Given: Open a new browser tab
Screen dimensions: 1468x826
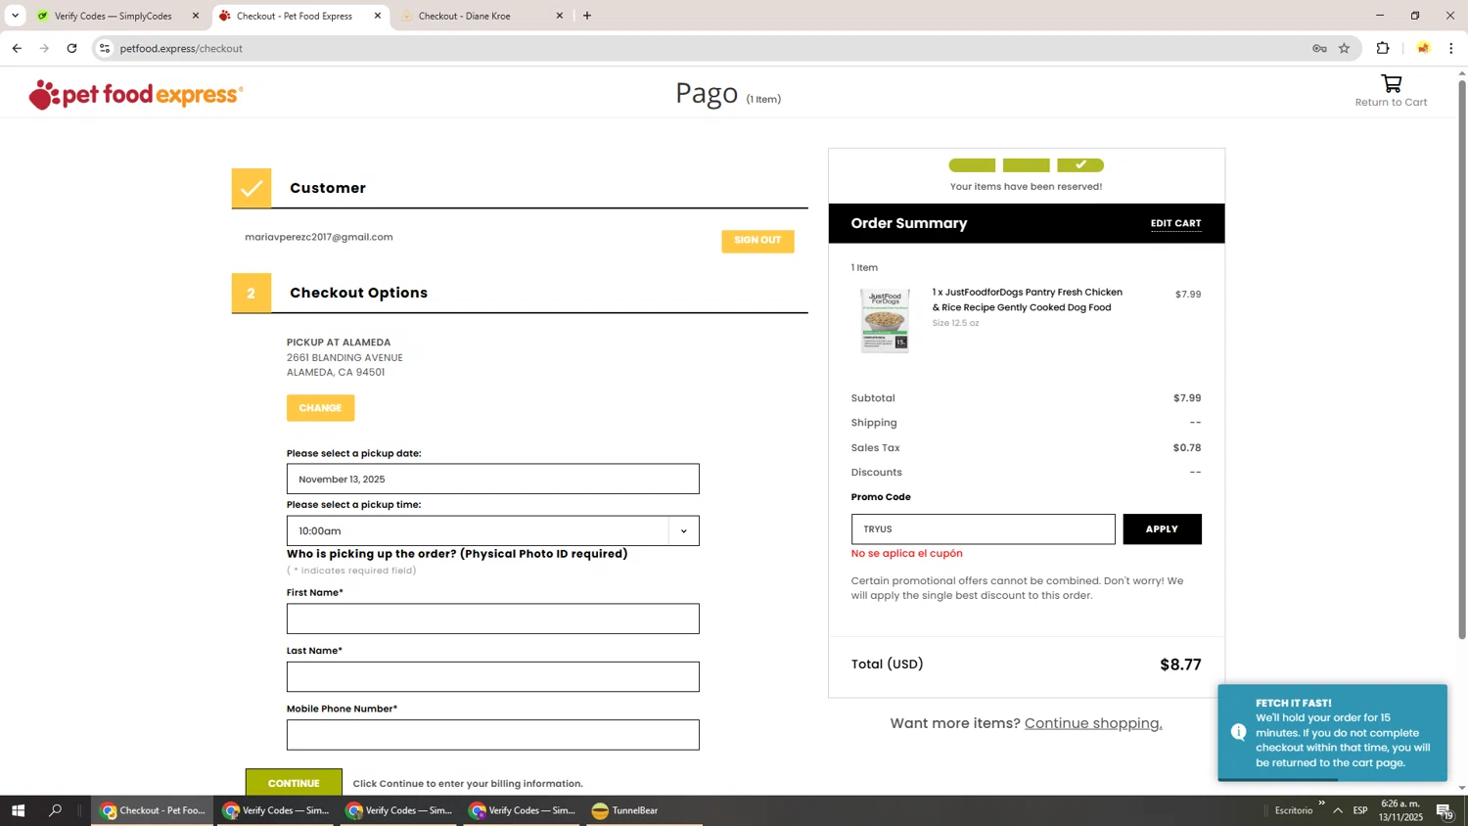Looking at the screenshot, I should [587, 16].
